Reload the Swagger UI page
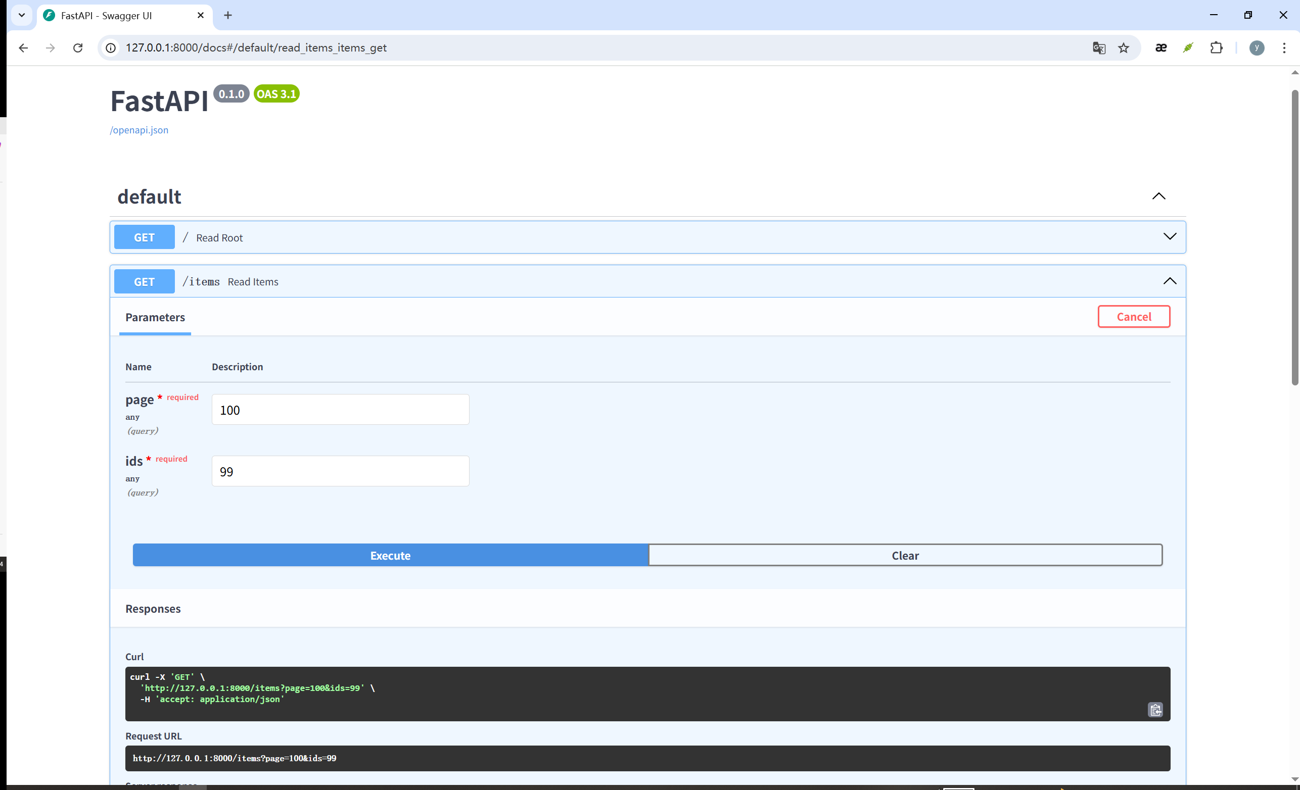Viewport: 1300px width, 790px height. 77,48
